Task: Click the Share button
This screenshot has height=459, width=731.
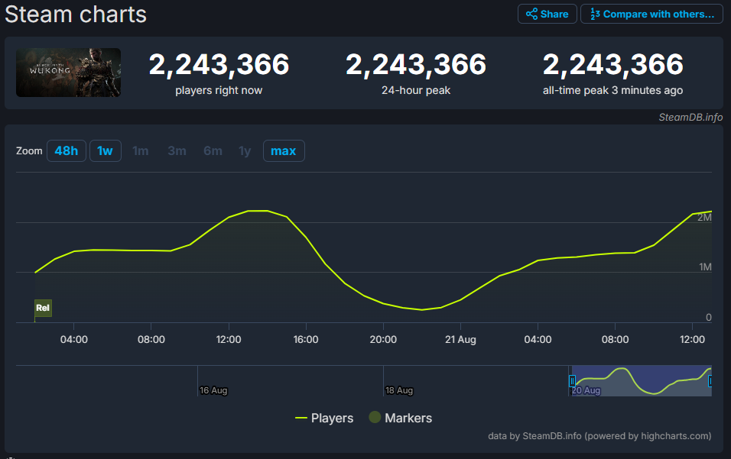Action: point(547,14)
